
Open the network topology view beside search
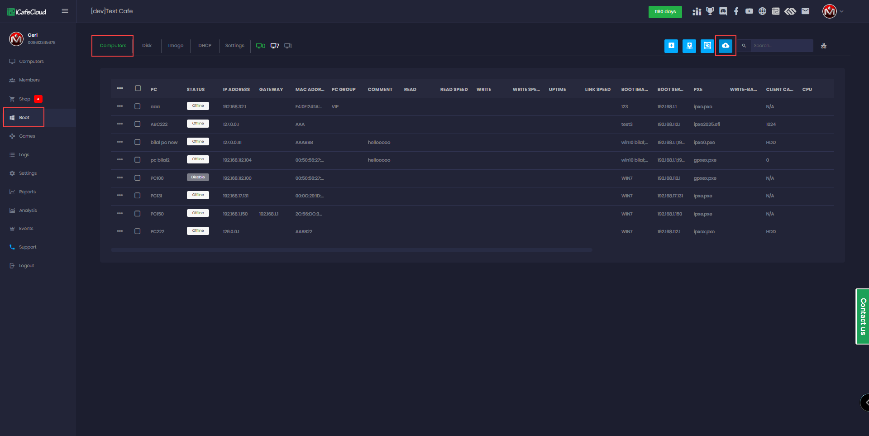(x=824, y=45)
